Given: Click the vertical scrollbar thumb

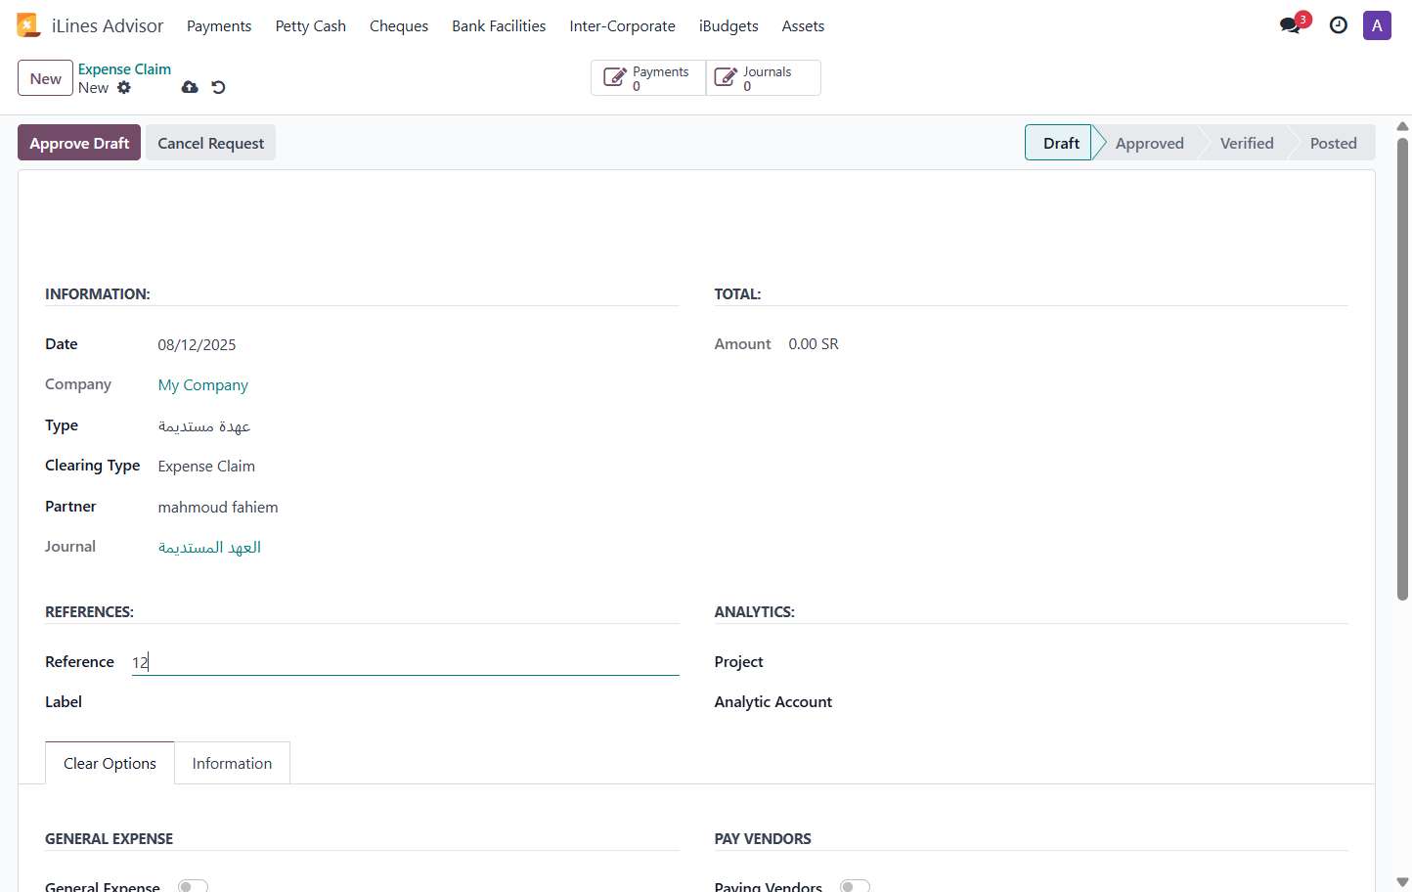Looking at the screenshot, I should point(1402,369).
